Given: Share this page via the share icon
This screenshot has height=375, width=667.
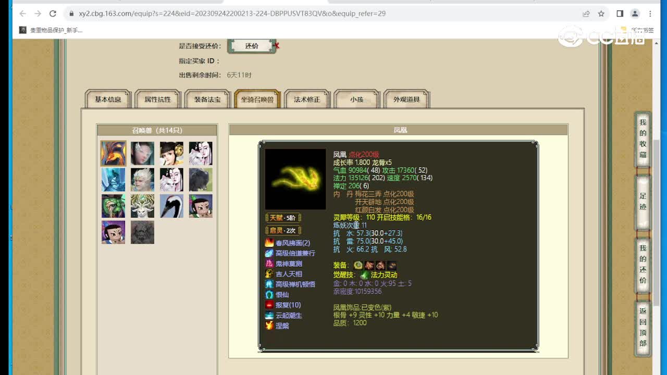Looking at the screenshot, I should [x=586, y=14].
